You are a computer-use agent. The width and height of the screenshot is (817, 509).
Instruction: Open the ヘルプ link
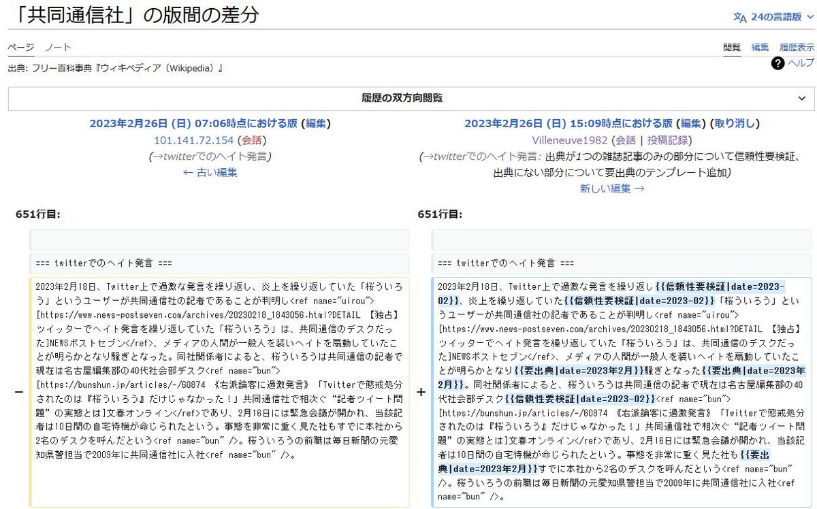coord(801,63)
